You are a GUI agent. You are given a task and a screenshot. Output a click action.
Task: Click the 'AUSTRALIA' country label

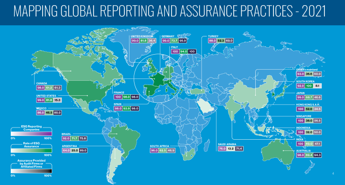pyautogui.click(x=303, y=151)
